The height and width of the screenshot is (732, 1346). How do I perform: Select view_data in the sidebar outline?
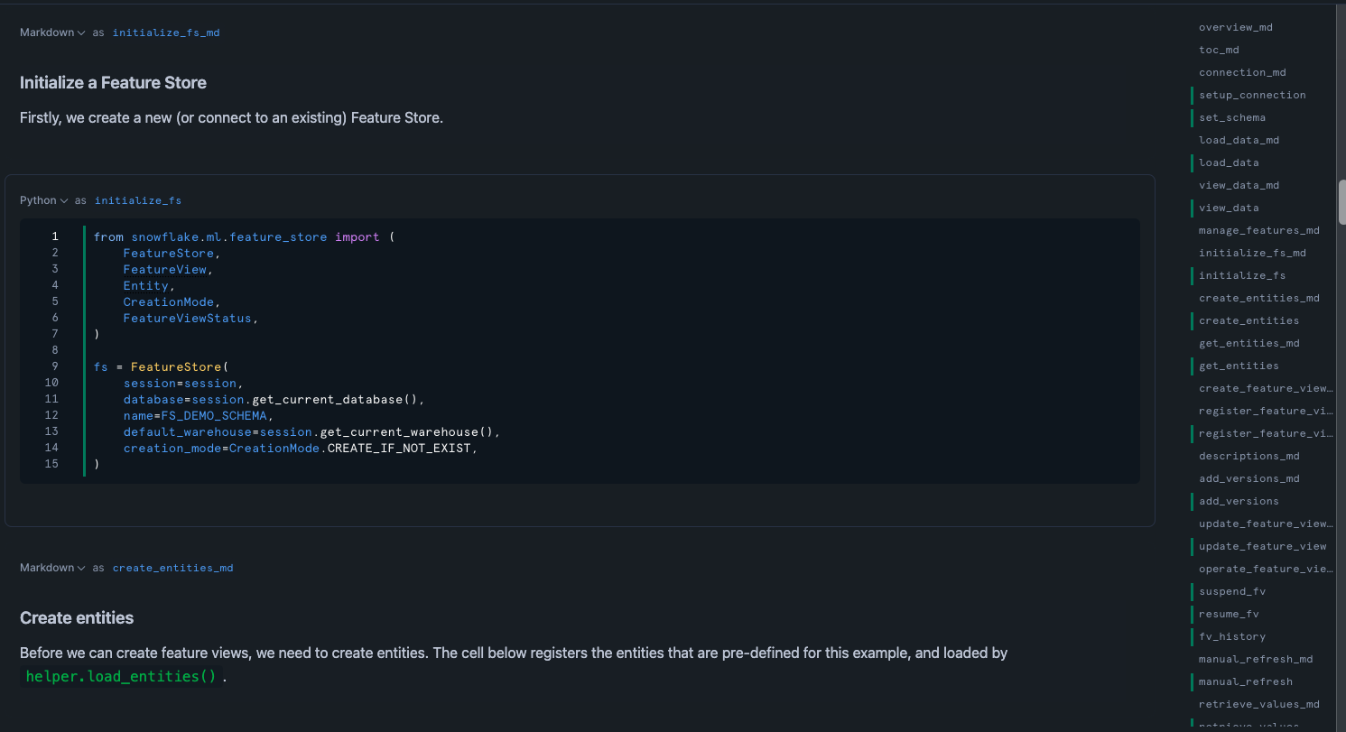(1228, 208)
